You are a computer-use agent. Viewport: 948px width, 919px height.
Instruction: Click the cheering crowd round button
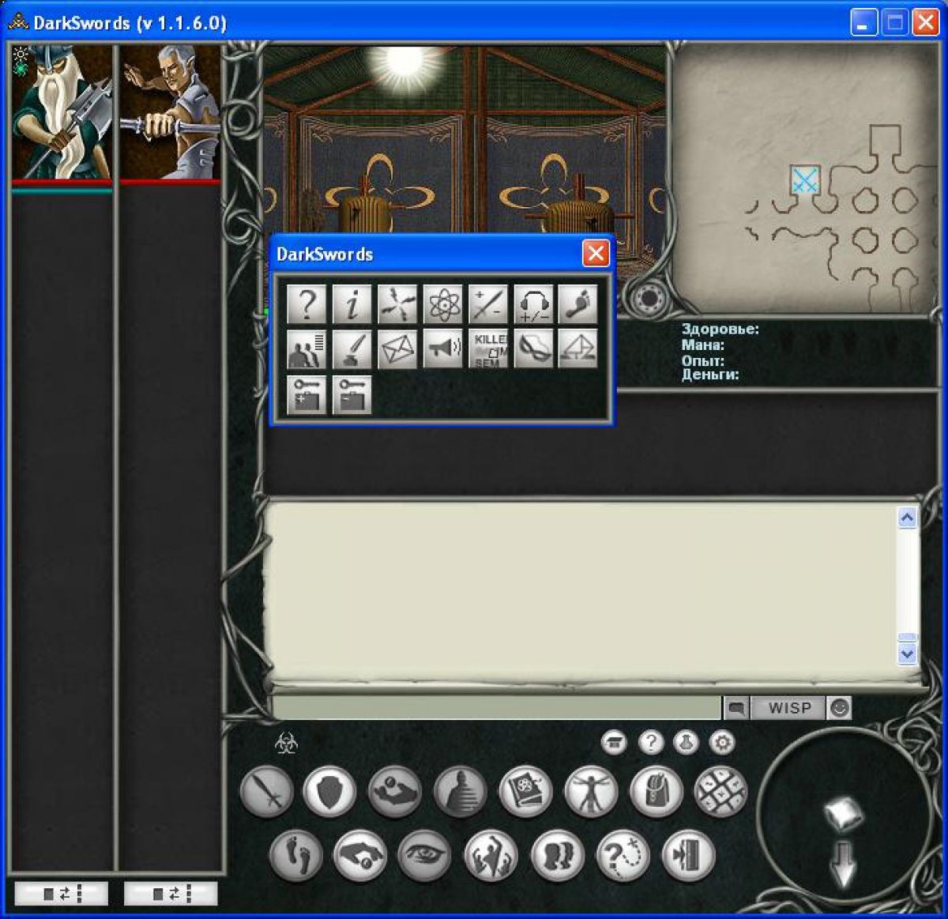491,855
